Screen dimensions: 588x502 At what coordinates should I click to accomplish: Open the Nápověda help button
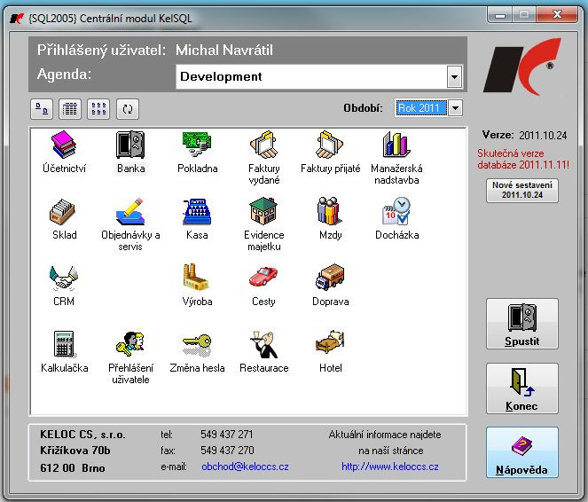coord(522,452)
